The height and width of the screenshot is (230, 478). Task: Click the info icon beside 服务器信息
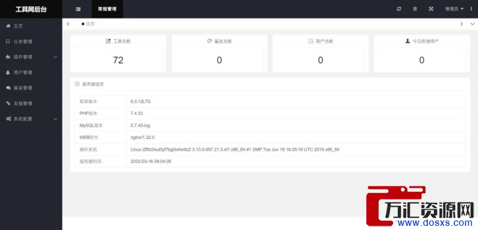coord(77,84)
